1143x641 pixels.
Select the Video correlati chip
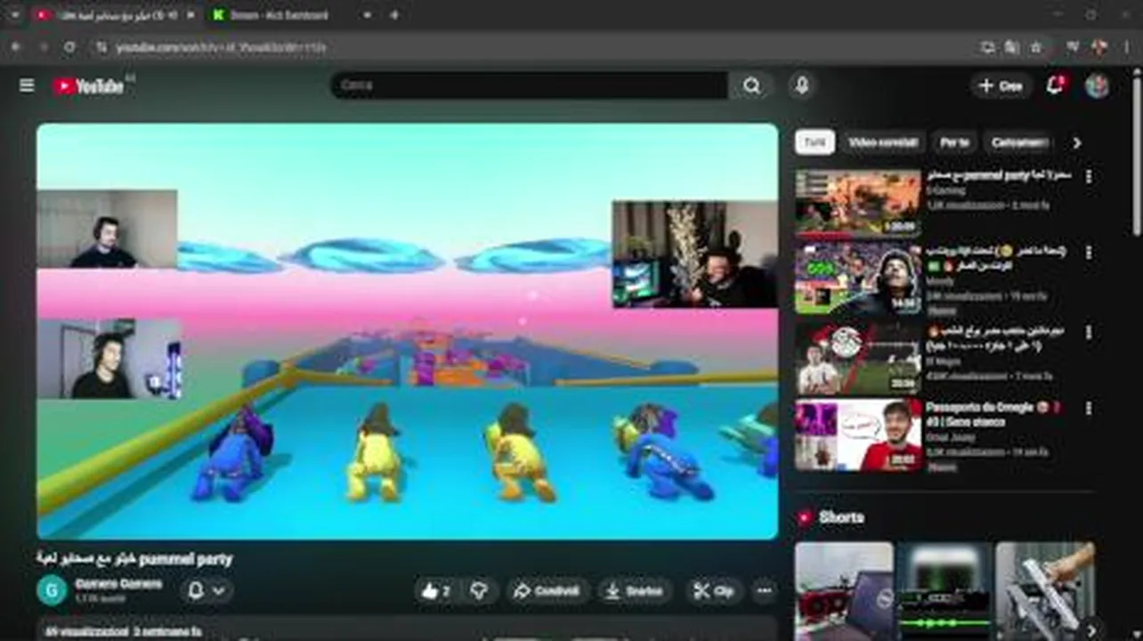[x=883, y=142]
